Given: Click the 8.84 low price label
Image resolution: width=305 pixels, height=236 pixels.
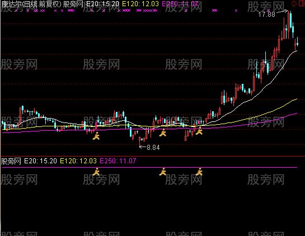Looking at the screenshot, I should tap(153, 148).
